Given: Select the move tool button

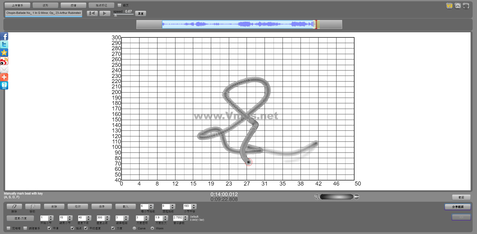Looking at the screenshot, I should point(33,207).
